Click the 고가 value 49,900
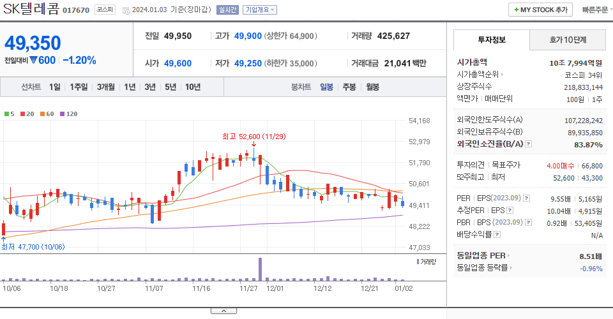Screen dimensions: 613x319 coord(248,36)
